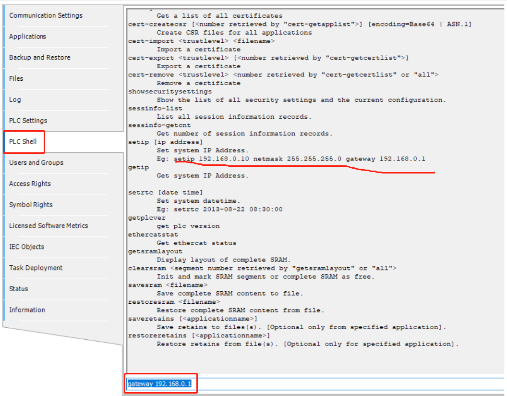Open the Symbol Rights tab

pyautogui.click(x=31, y=205)
